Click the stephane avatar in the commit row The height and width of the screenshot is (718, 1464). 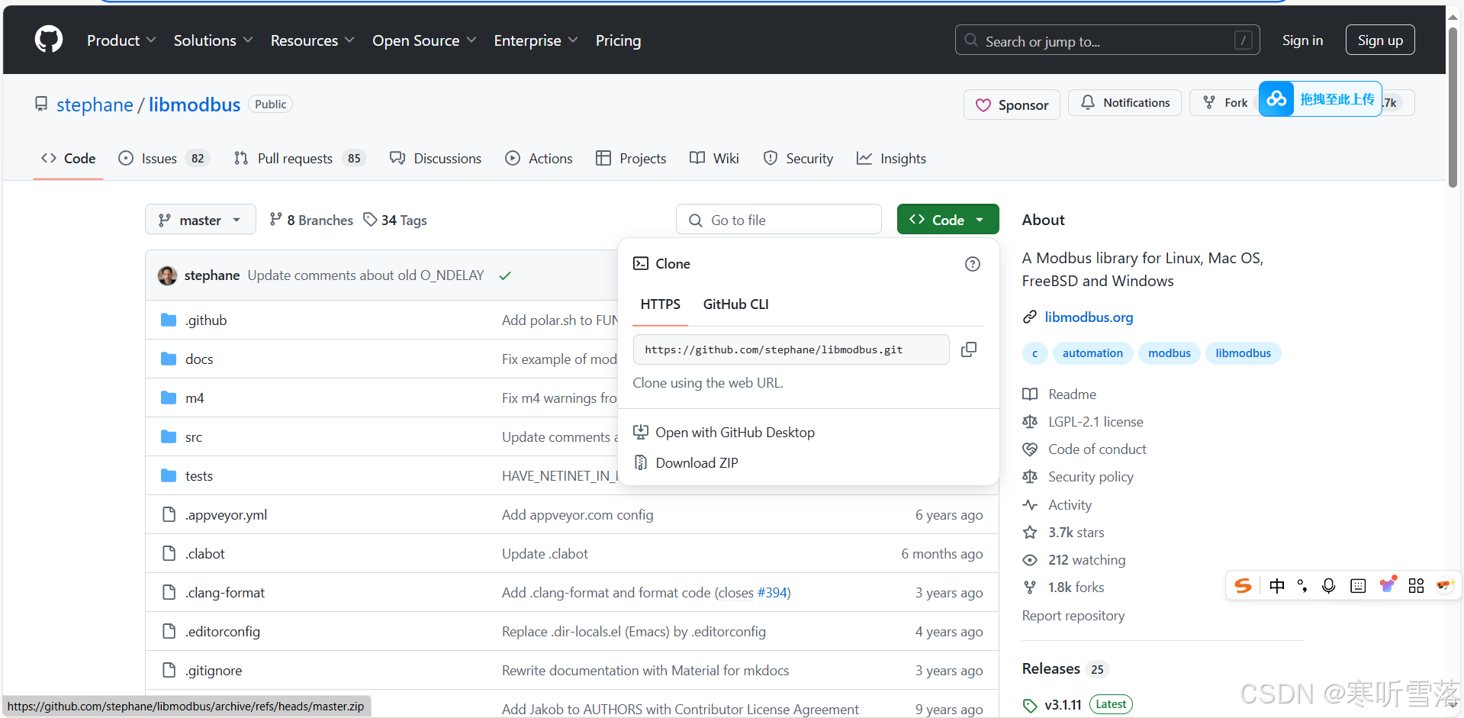click(x=167, y=275)
